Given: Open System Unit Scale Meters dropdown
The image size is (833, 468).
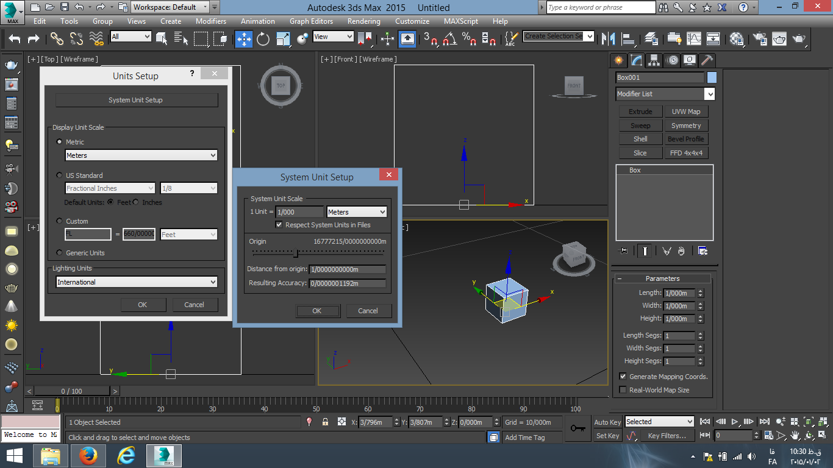Looking at the screenshot, I should pos(357,212).
